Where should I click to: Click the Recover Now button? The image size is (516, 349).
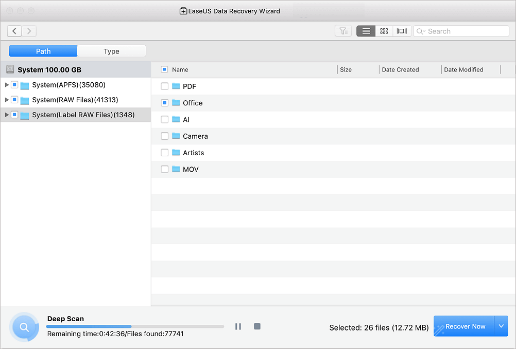tap(464, 326)
